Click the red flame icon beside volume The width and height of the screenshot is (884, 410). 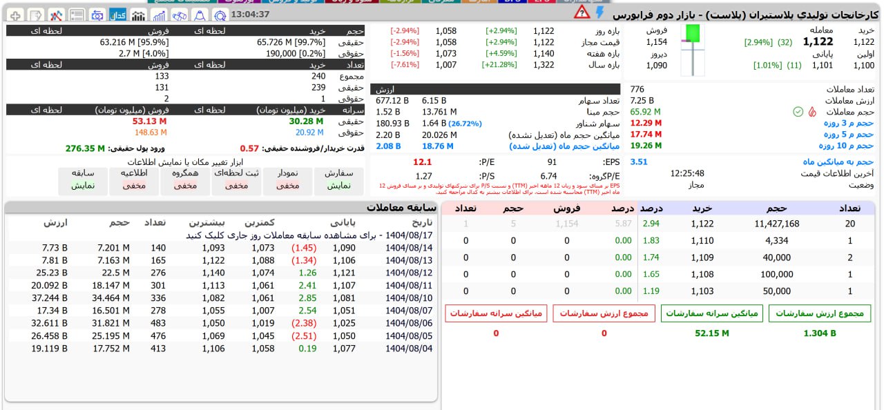(811, 112)
